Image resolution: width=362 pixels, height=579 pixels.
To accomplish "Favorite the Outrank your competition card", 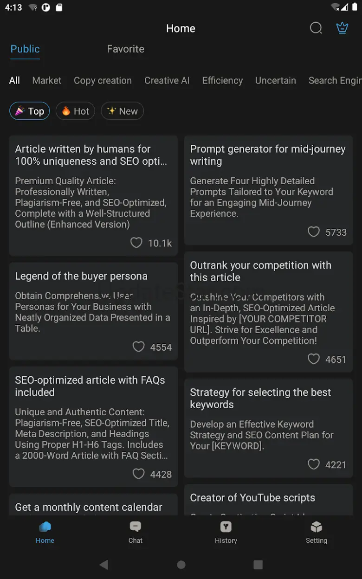I will pos(314,359).
